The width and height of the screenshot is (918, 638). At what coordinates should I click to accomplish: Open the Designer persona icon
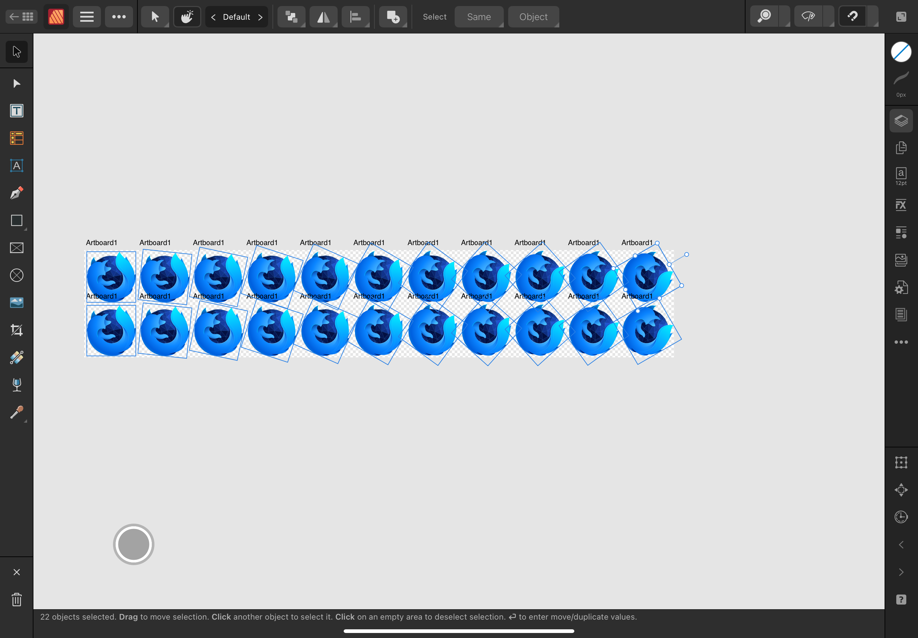point(56,17)
